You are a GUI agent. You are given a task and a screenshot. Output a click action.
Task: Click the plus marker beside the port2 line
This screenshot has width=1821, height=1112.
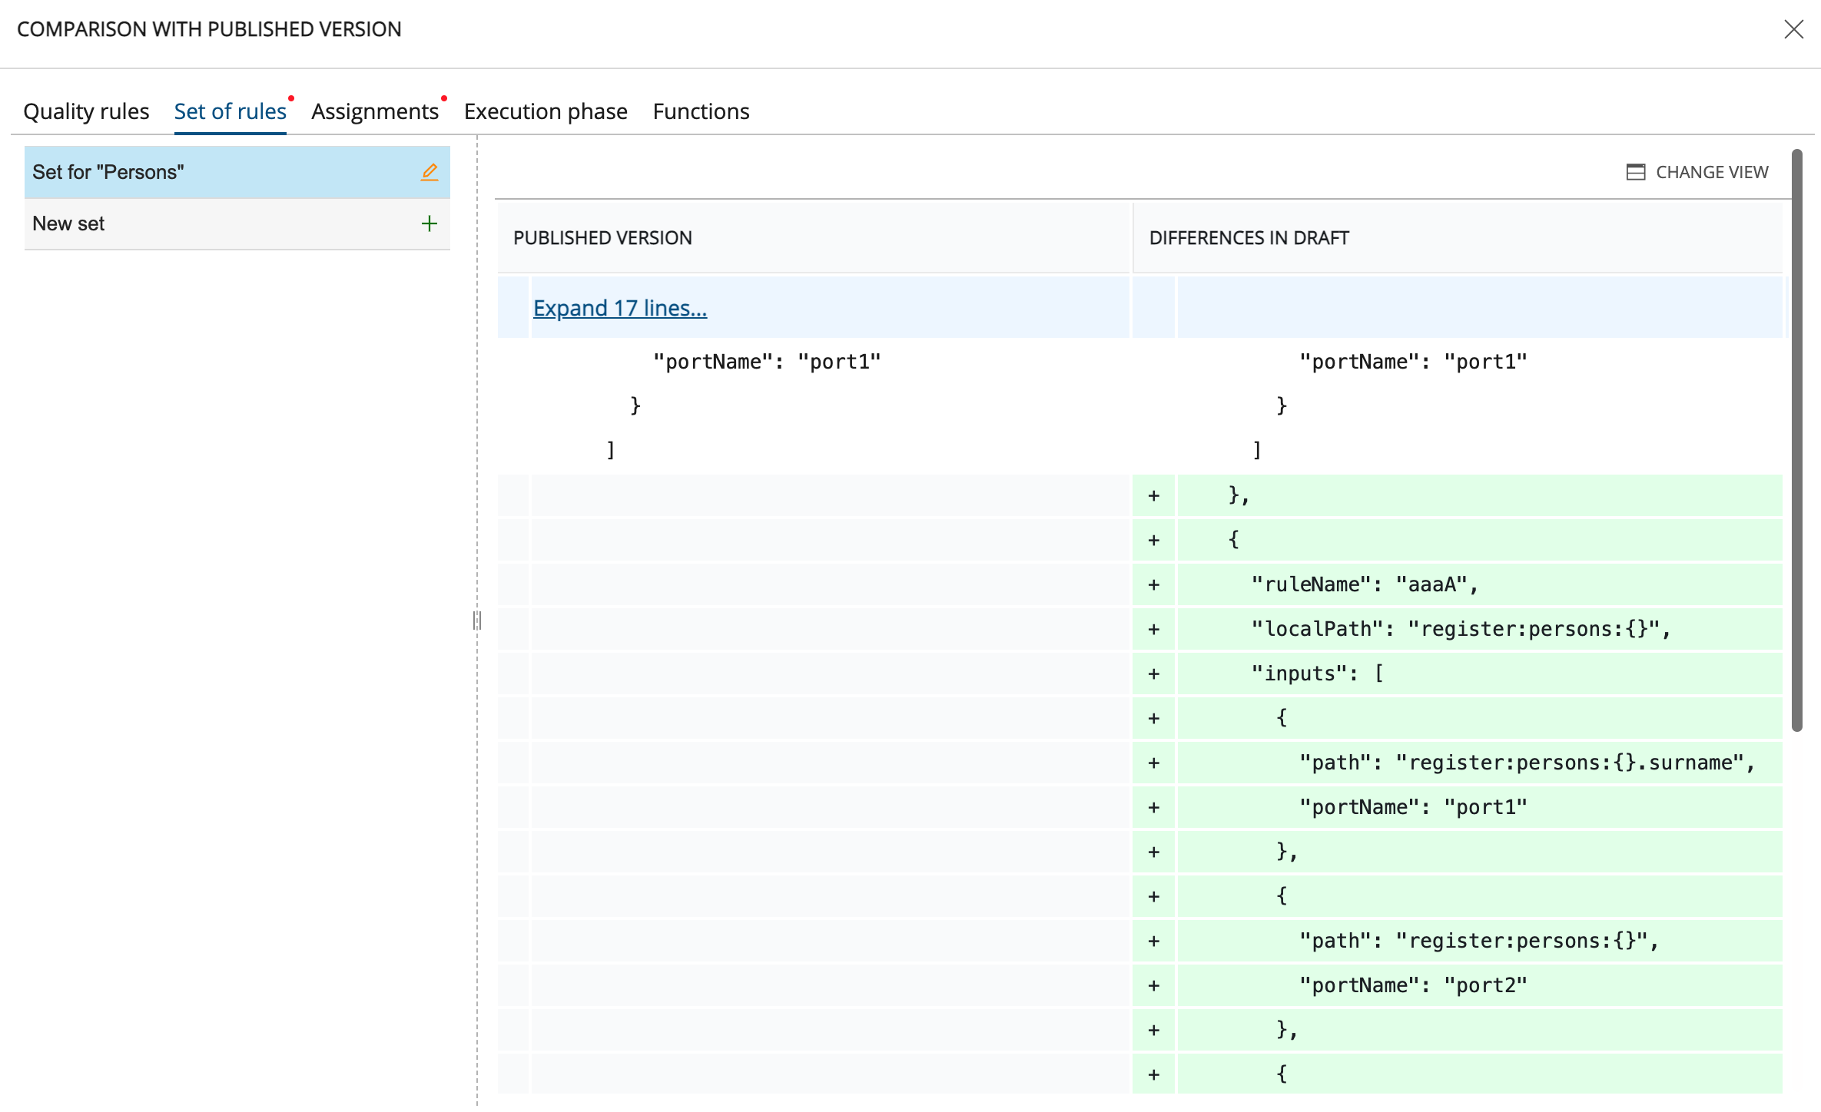coord(1153,985)
